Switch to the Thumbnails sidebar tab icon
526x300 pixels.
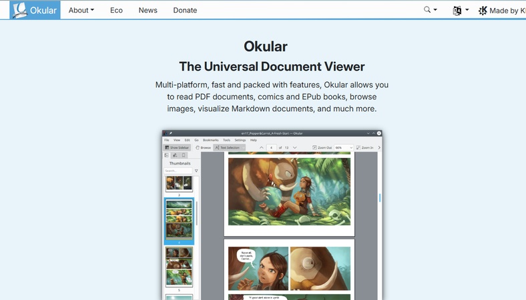(167, 155)
